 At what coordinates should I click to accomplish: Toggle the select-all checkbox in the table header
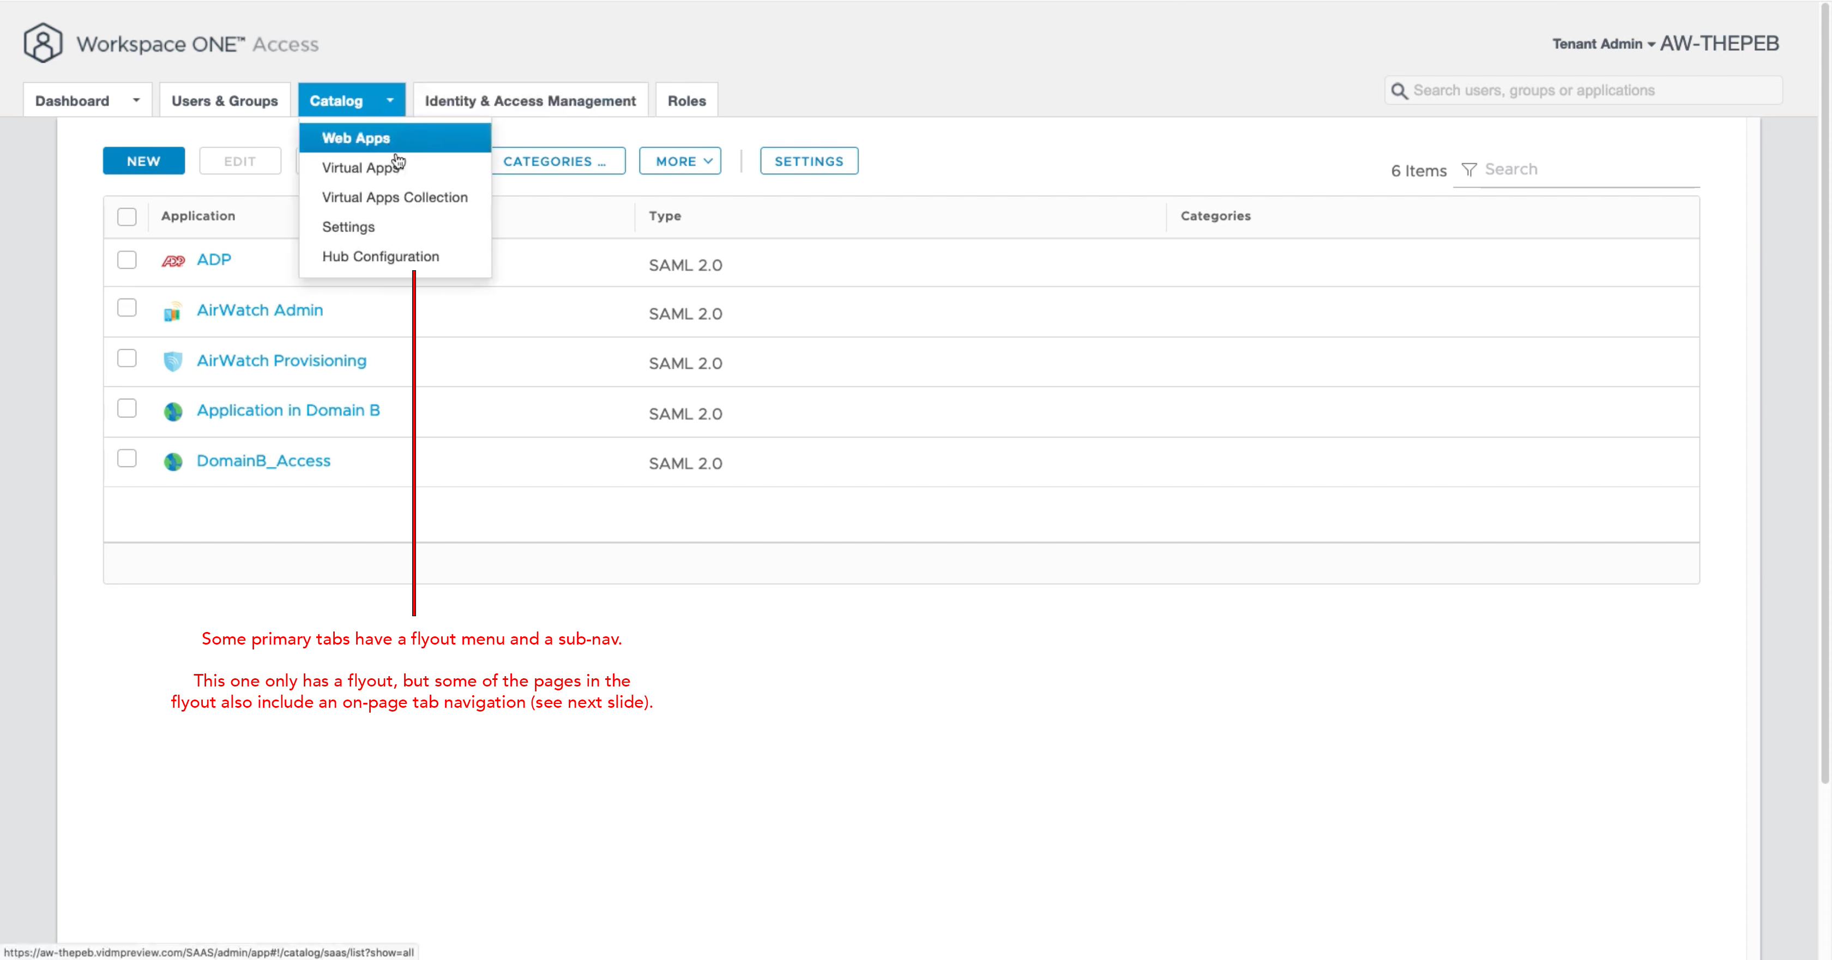pos(126,216)
